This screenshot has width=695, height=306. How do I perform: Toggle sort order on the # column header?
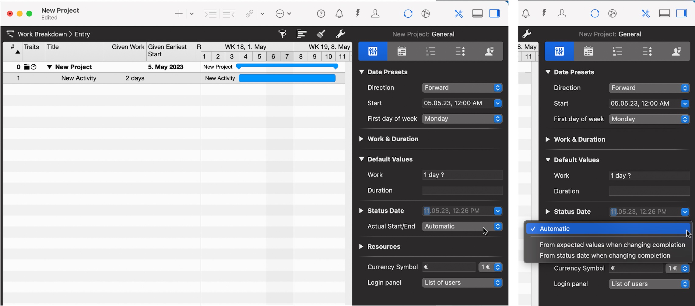tap(13, 49)
